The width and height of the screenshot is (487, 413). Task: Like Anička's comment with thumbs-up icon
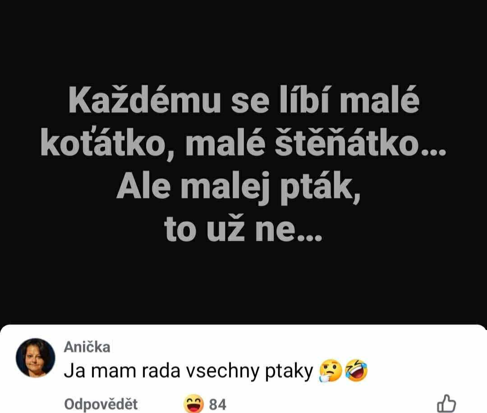point(446,404)
